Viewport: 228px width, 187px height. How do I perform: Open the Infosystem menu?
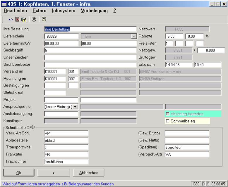pos(64,11)
